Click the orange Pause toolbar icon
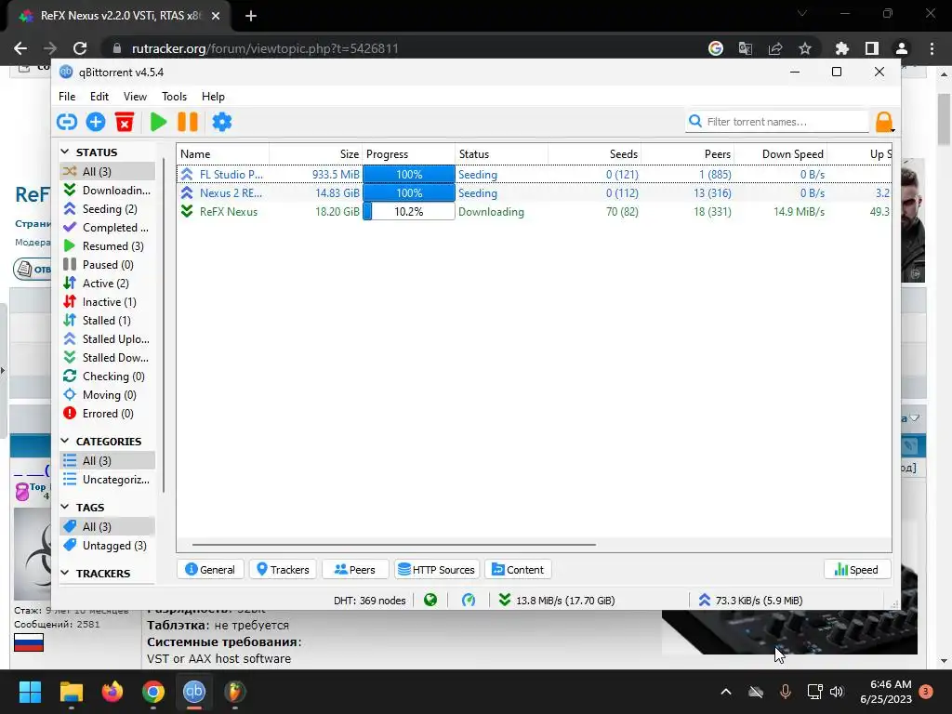The height and width of the screenshot is (714, 952). pyautogui.click(x=188, y=122)
